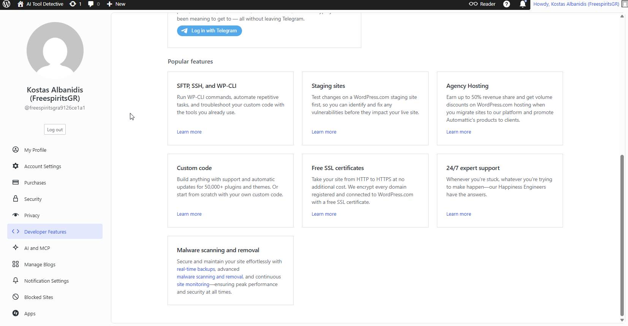Click the Account Settings gear icon
Viewport: 628px width, 326px height.
(x=16, y=166)
